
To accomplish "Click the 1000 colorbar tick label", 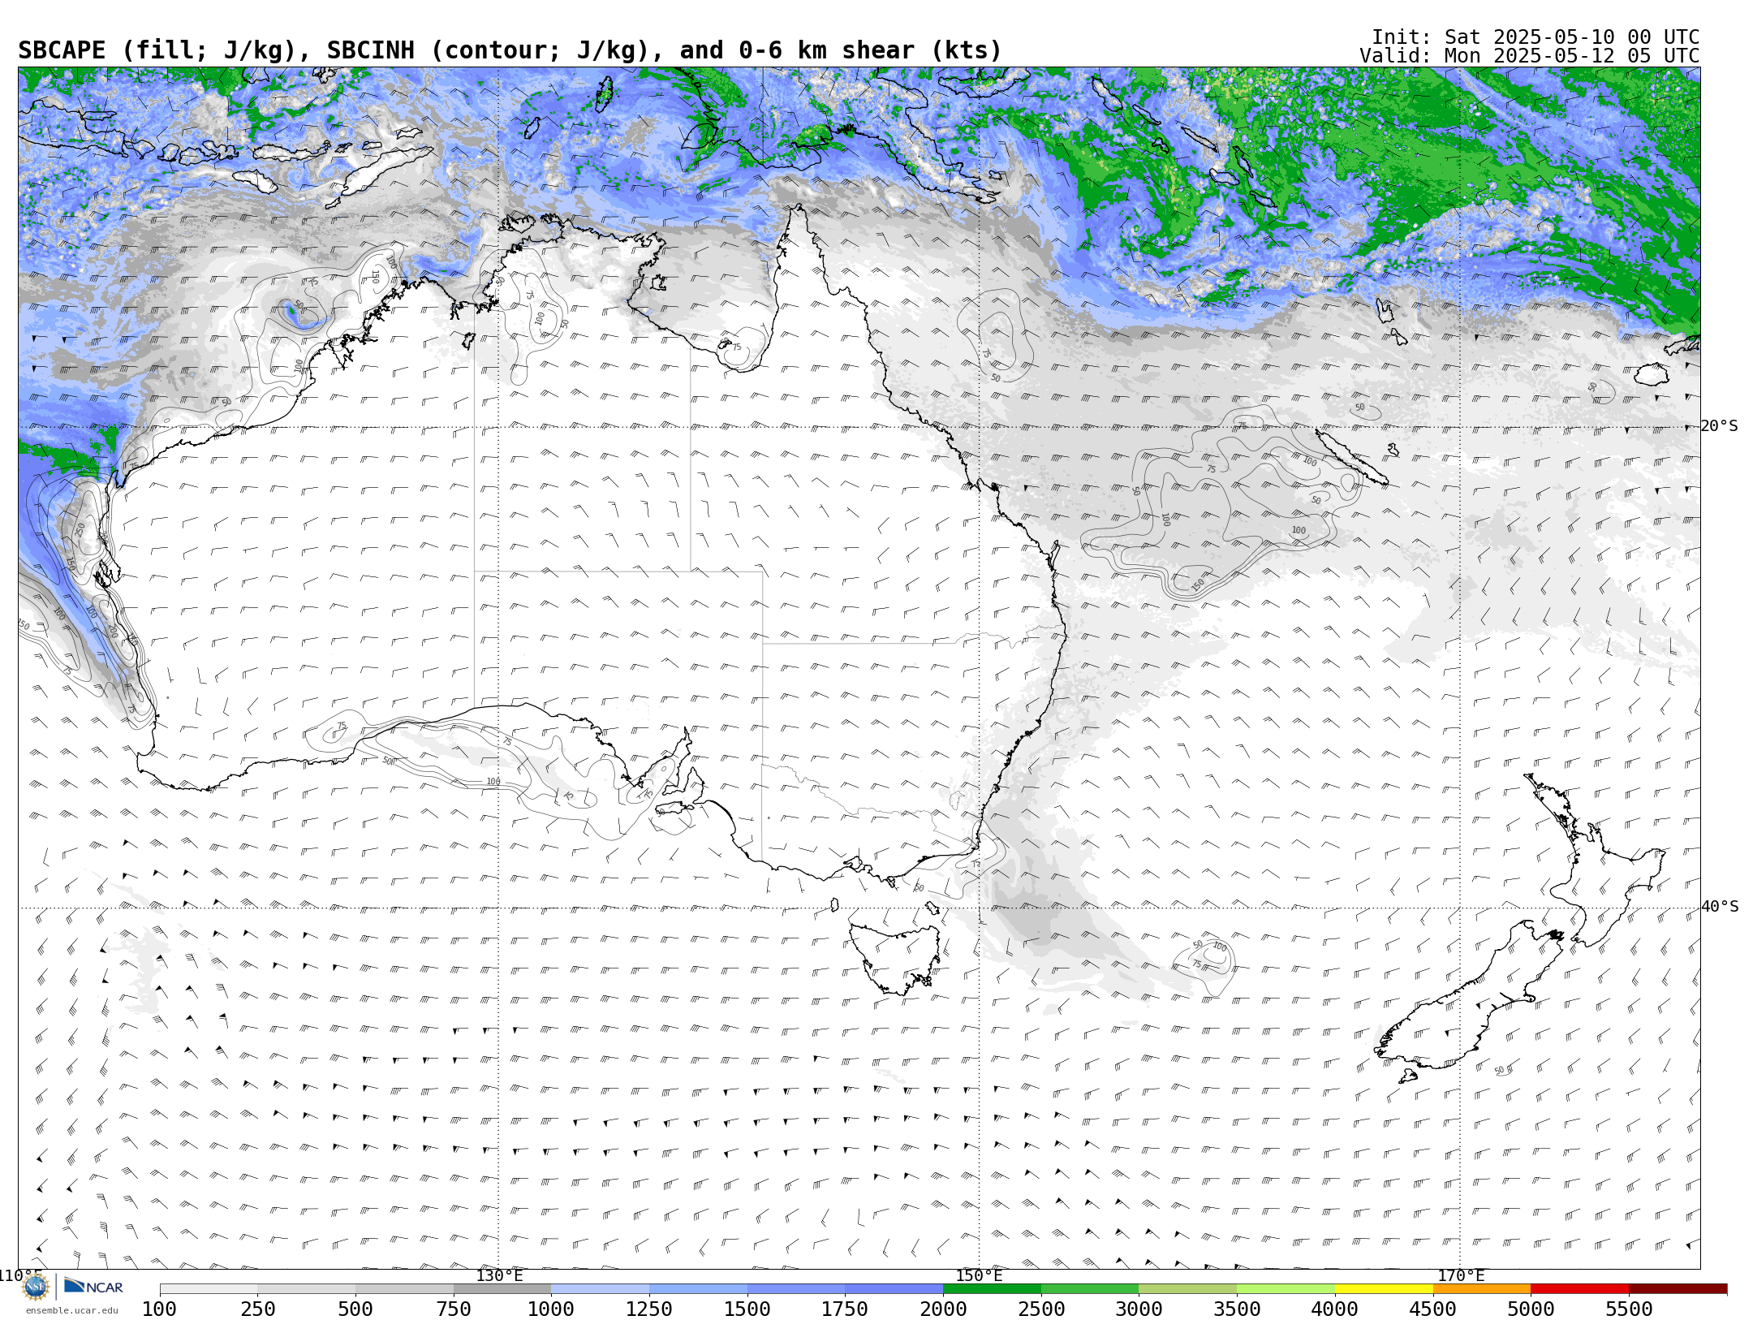I will pyautogui.click(x=551, y=1309).
